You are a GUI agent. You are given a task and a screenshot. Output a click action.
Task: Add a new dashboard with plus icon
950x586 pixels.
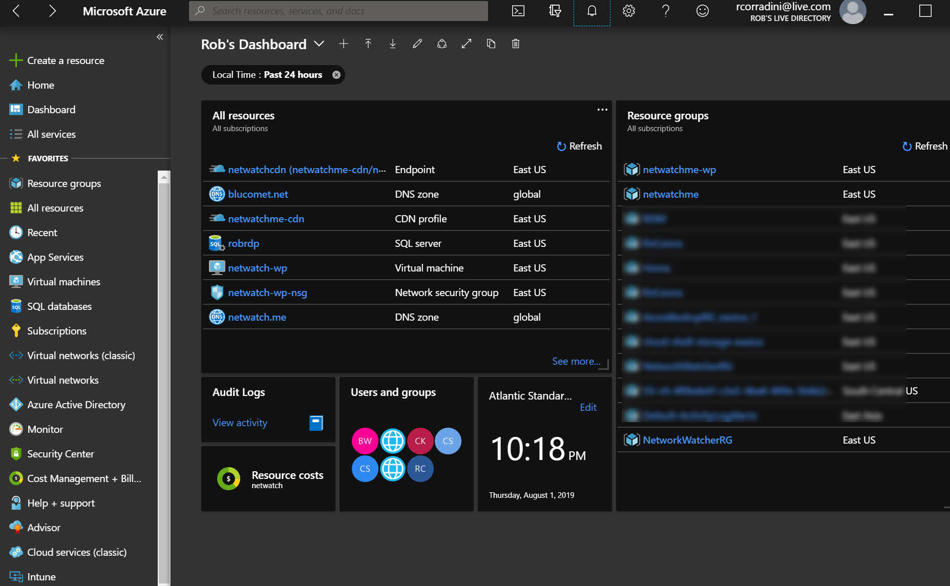coord(344,44)
